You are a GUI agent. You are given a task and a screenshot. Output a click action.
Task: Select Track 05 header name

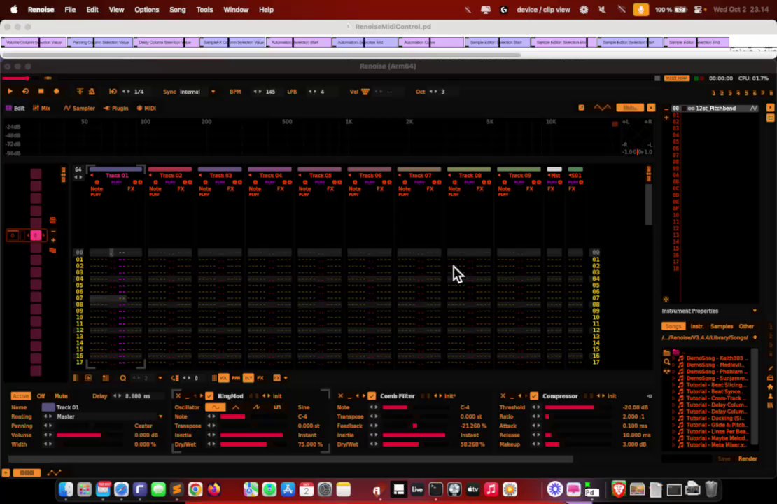coord(320,176)
